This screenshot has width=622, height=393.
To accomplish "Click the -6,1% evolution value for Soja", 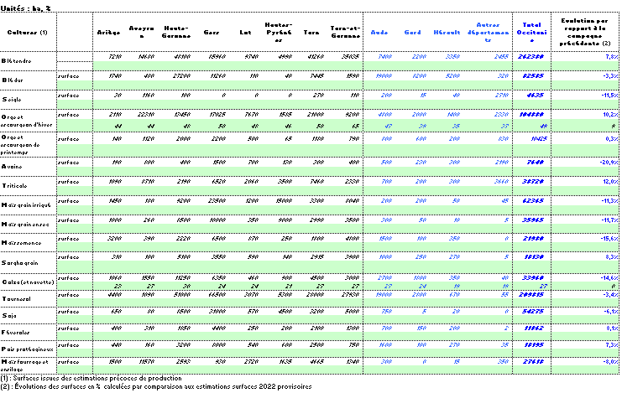I will click(611, 312).
